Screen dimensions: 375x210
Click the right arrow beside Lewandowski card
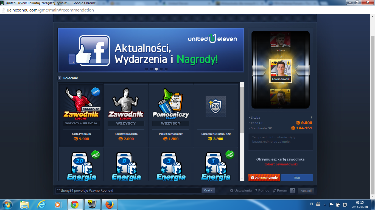(303, 70)
